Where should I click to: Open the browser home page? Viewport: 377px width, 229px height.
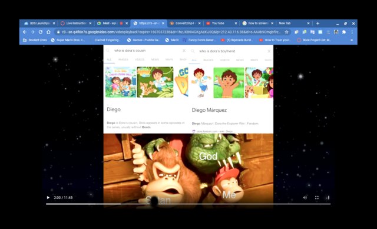coord(48,32)
